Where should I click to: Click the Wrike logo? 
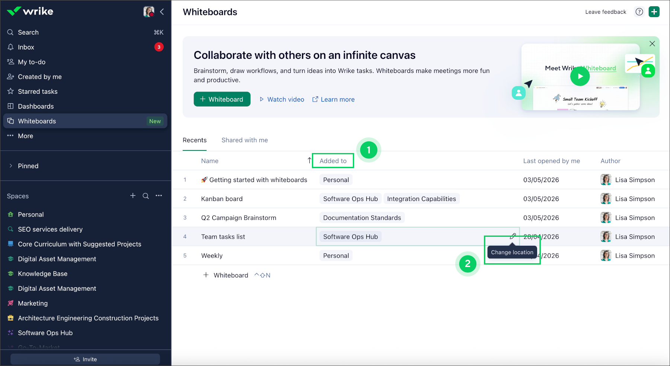coord(30,11)
